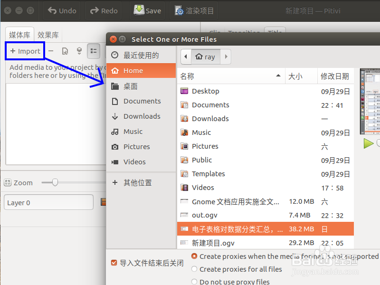
Task: Sort by 名称 column header
Action: pyautogui.click(x=231, y=76)
